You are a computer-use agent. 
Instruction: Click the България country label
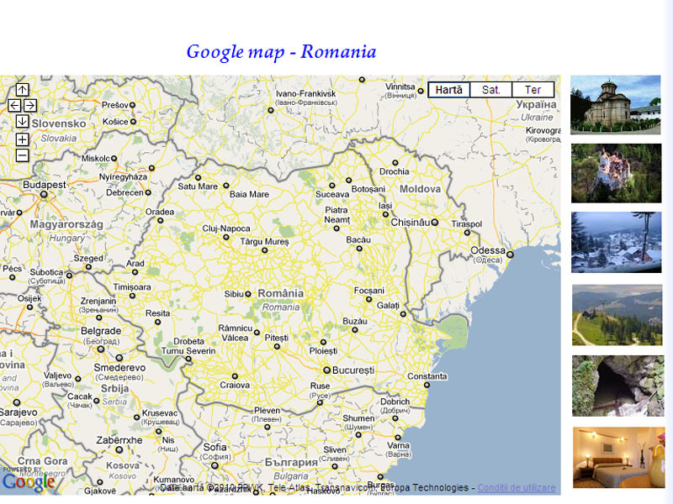(x=291, y=463)
